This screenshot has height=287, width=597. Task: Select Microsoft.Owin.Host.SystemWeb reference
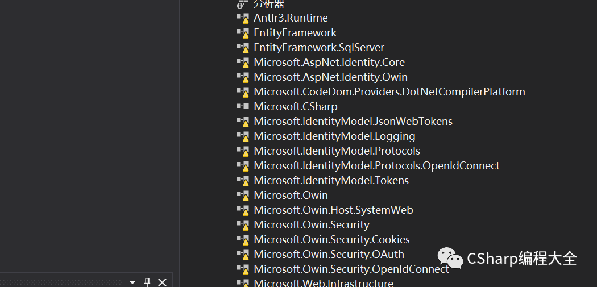tap(334, 210)
